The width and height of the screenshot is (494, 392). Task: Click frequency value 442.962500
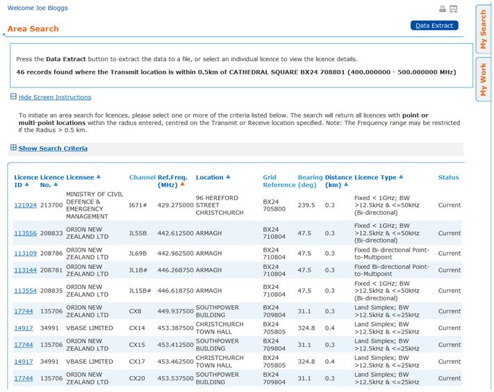[176, 254]
